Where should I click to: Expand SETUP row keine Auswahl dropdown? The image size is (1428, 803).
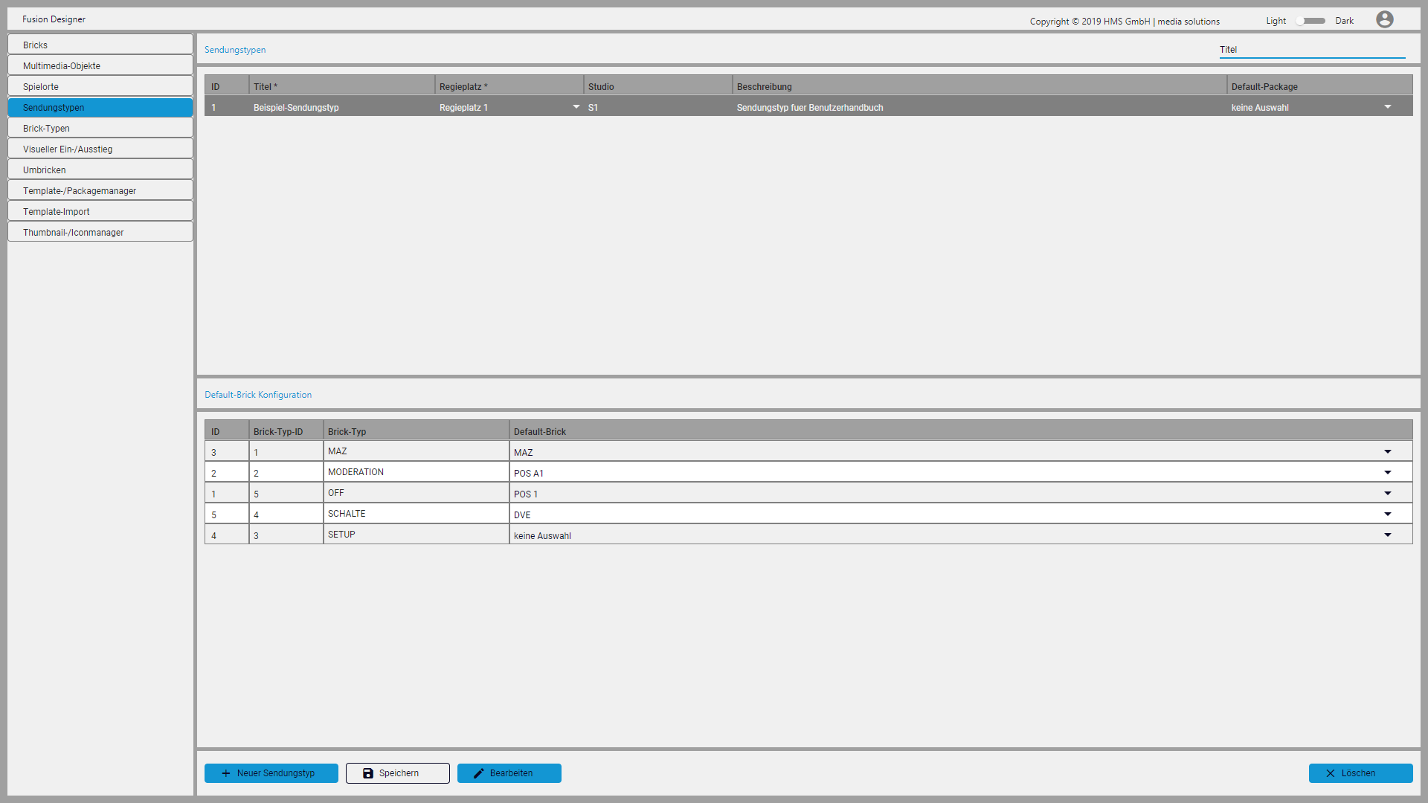coord(1387,535)
